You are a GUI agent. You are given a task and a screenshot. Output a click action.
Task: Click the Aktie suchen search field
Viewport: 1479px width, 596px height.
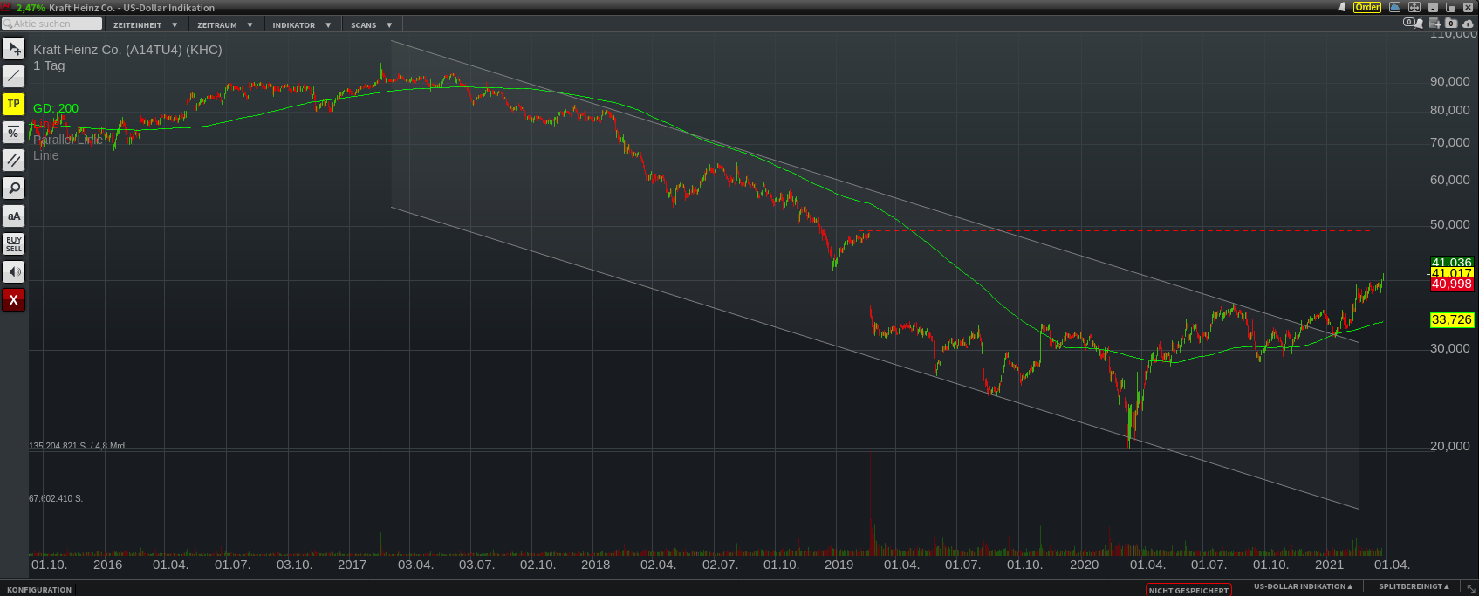52,24
